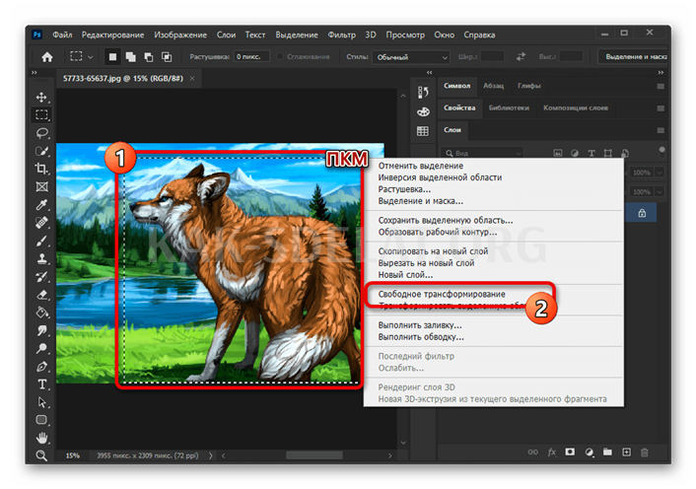
Task: Toggle the Сглаживание checkbox
Action: (280, 56)
